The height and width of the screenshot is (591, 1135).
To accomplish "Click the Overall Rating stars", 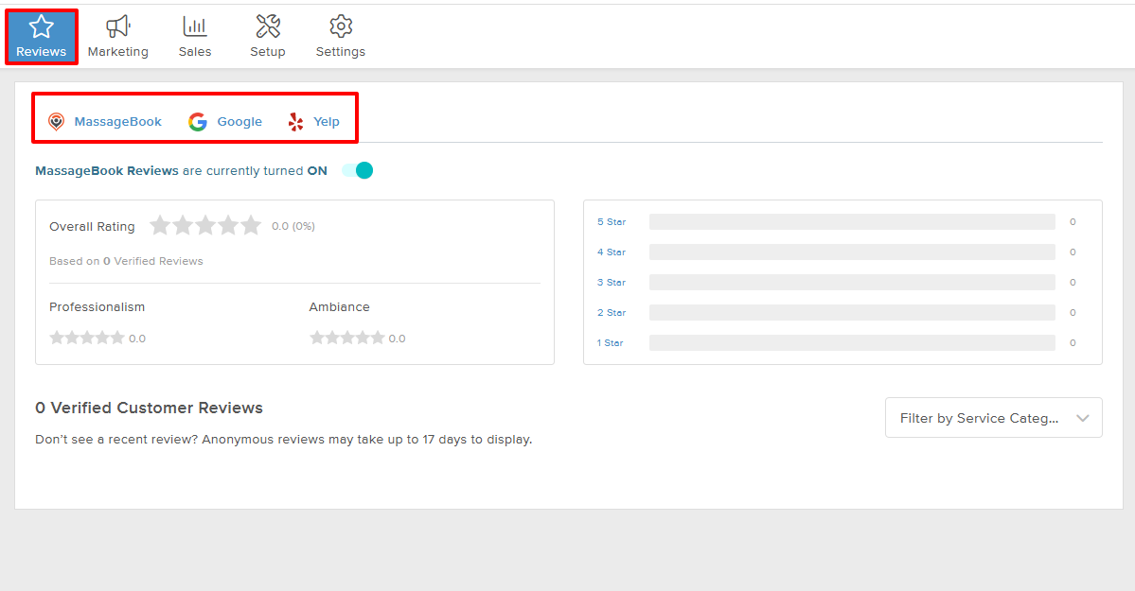I will [205, 226].
